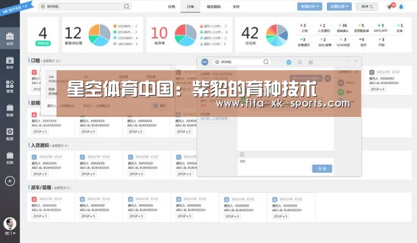Close the chat window with its X
The height and width of the screenshot is (243, 417).
[x=356, y=62]
